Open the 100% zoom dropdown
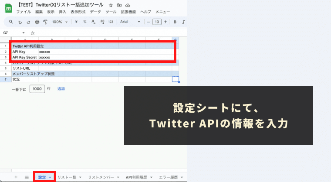This screenshot has height=182, width=331. tap(60, 22)
